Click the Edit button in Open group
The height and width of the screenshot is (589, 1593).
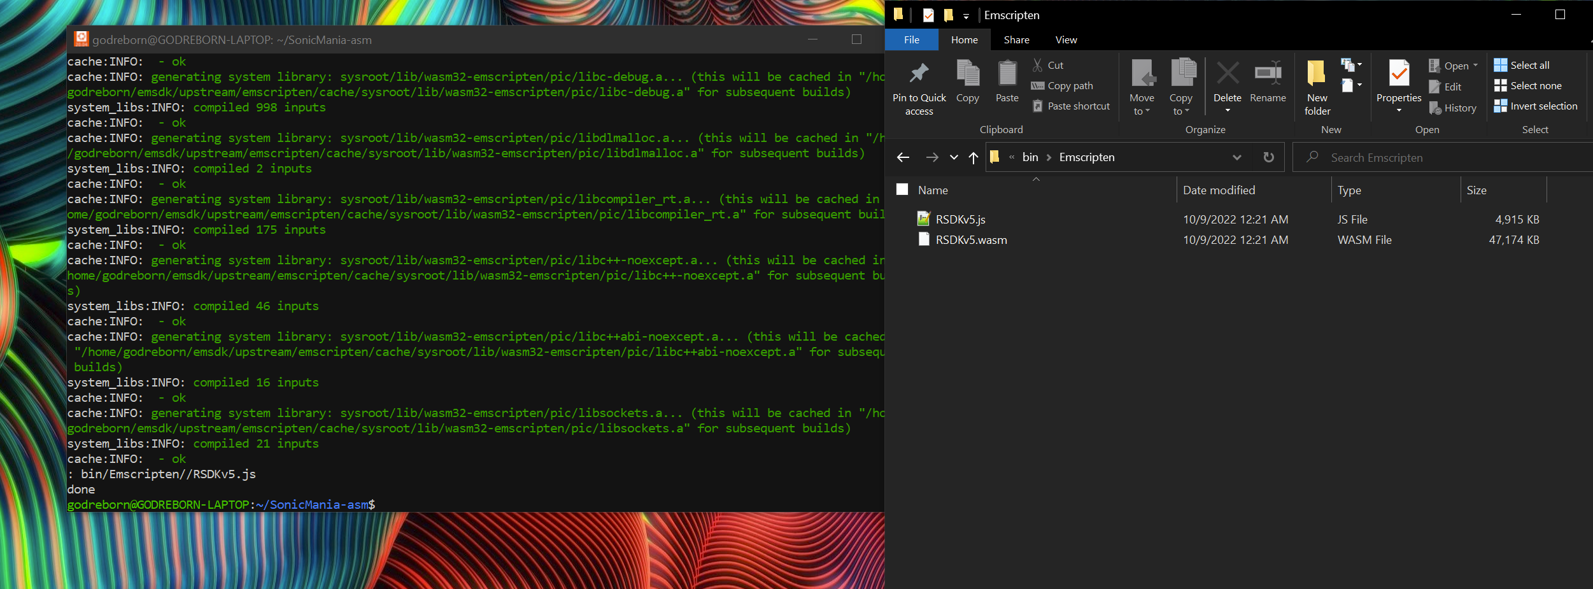pyautogui.click(x=1445, y=87)
